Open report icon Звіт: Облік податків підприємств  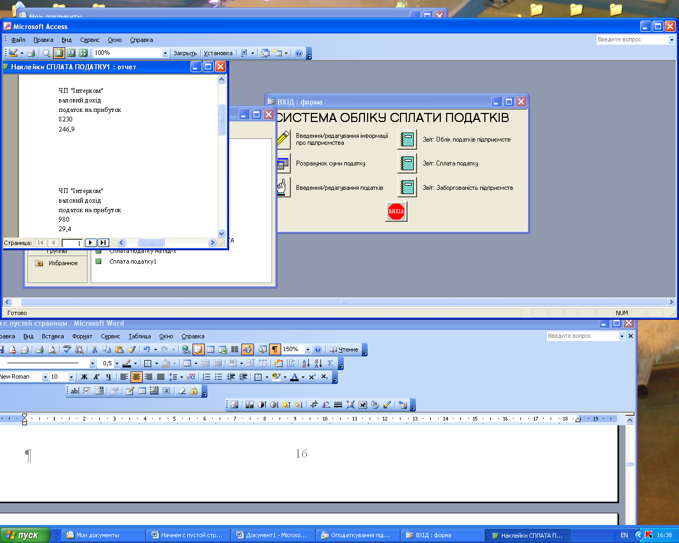[407, 139]
